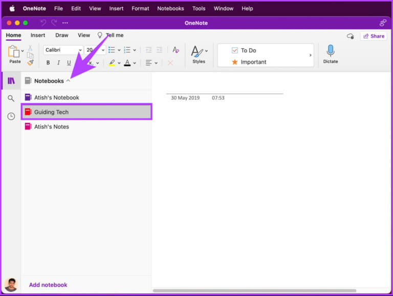Open the Tools menu
Screen dimensions: 393x296
pos(199,9)
